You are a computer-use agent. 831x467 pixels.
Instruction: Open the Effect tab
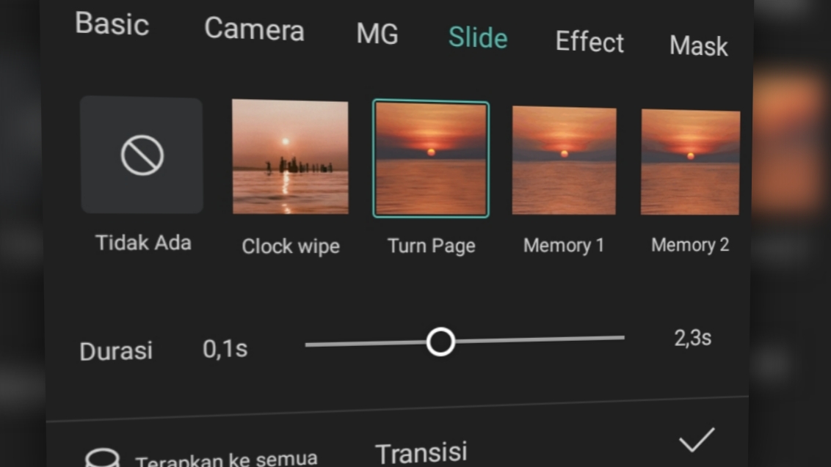point(589,42)
